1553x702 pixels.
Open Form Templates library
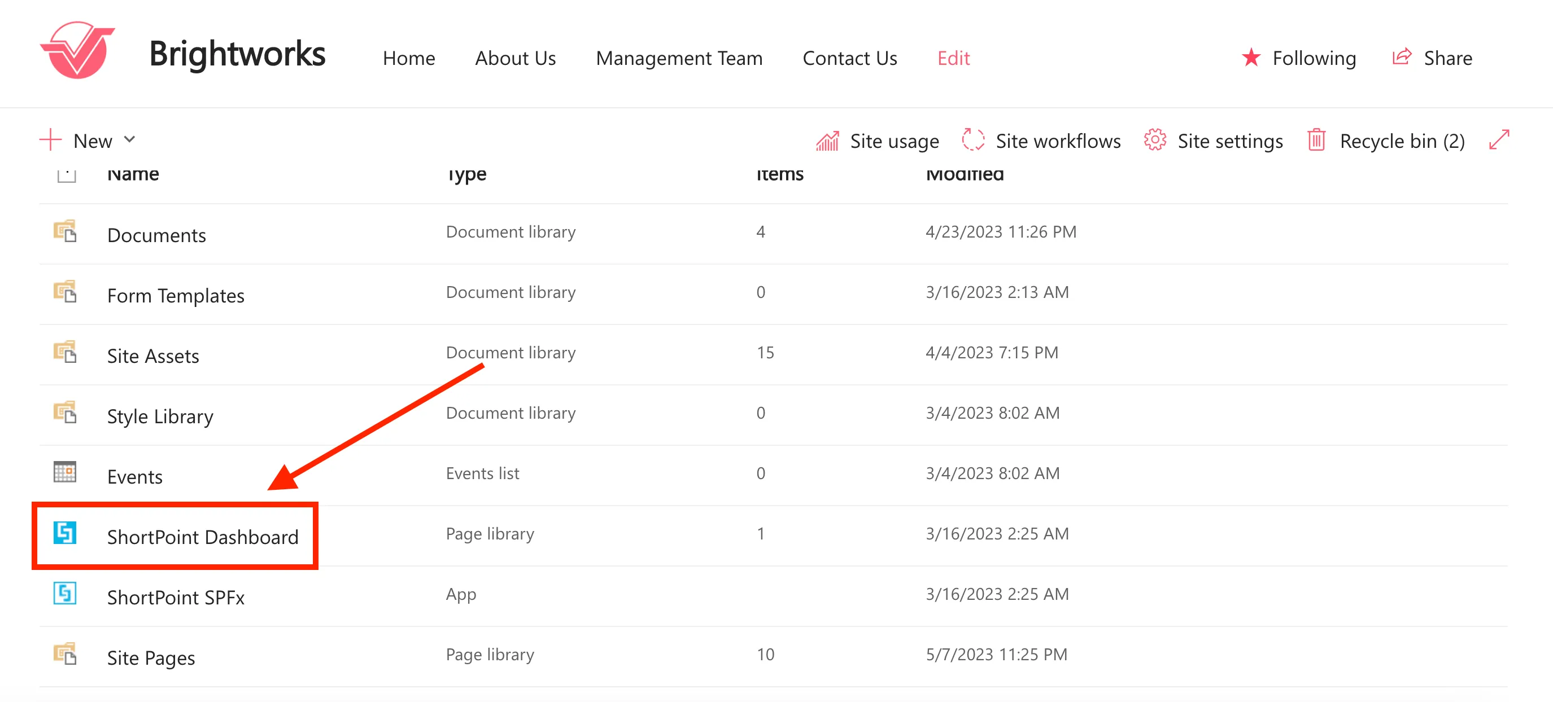[176, 295]
